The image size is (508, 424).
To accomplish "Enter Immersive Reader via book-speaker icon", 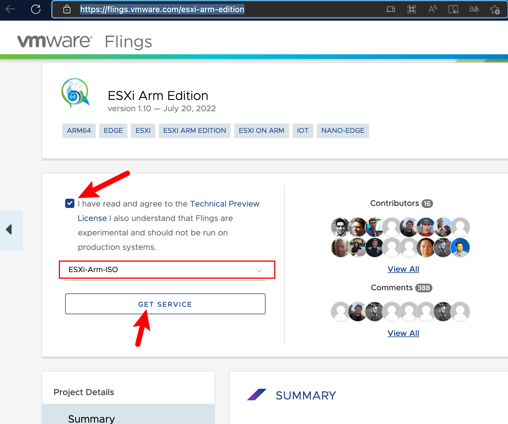I will 454,9.
